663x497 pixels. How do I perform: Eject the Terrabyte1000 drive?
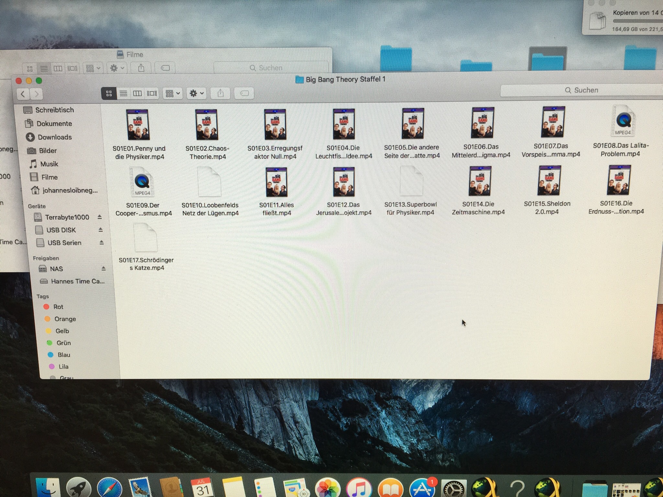(100, 217)
